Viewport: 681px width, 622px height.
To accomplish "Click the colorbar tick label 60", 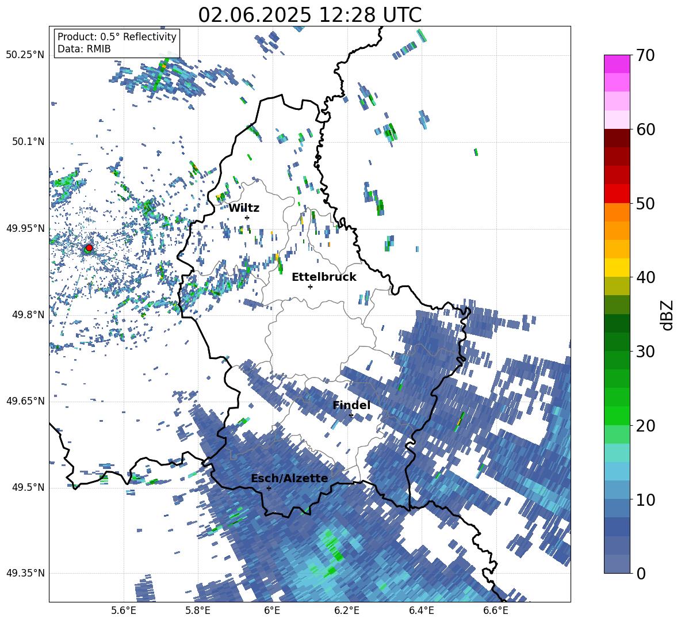I will tap(645, 129).
